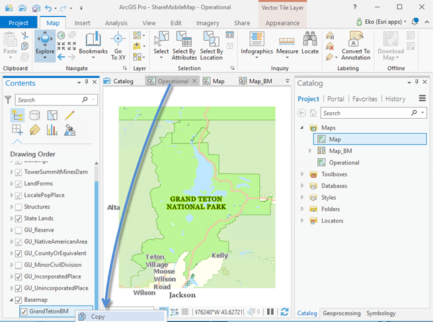This screenshot has width=433, height=322.
Task: Check the GU_Reserve layer
Action: [x=19, y=230]
